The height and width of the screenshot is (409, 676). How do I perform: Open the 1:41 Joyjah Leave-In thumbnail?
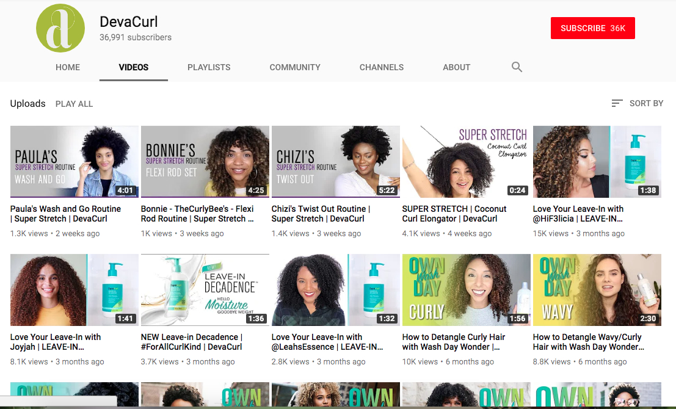75,289
